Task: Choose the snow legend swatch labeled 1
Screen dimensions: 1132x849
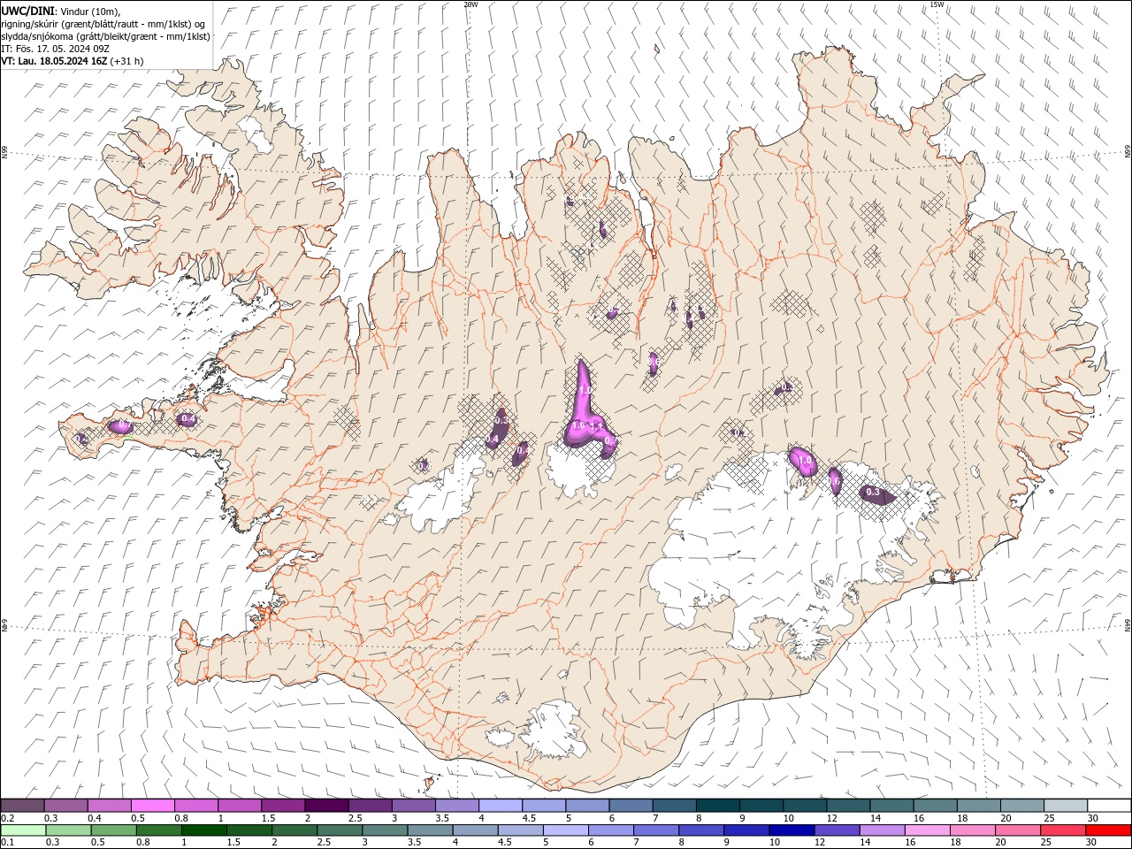Action: 239,806
